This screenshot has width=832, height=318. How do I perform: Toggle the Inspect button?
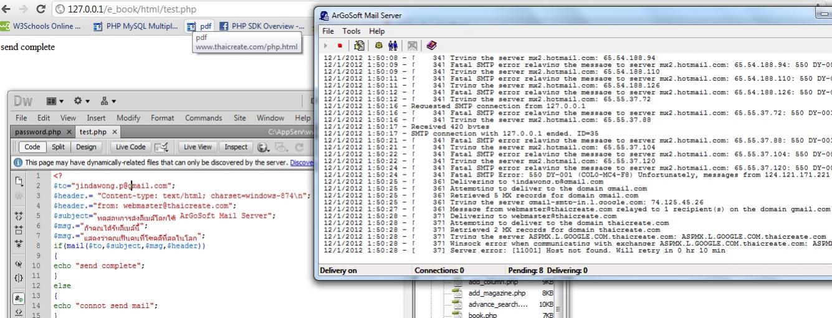236,147
